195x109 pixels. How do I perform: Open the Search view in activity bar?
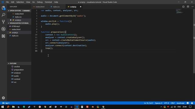tap(3, 15)
